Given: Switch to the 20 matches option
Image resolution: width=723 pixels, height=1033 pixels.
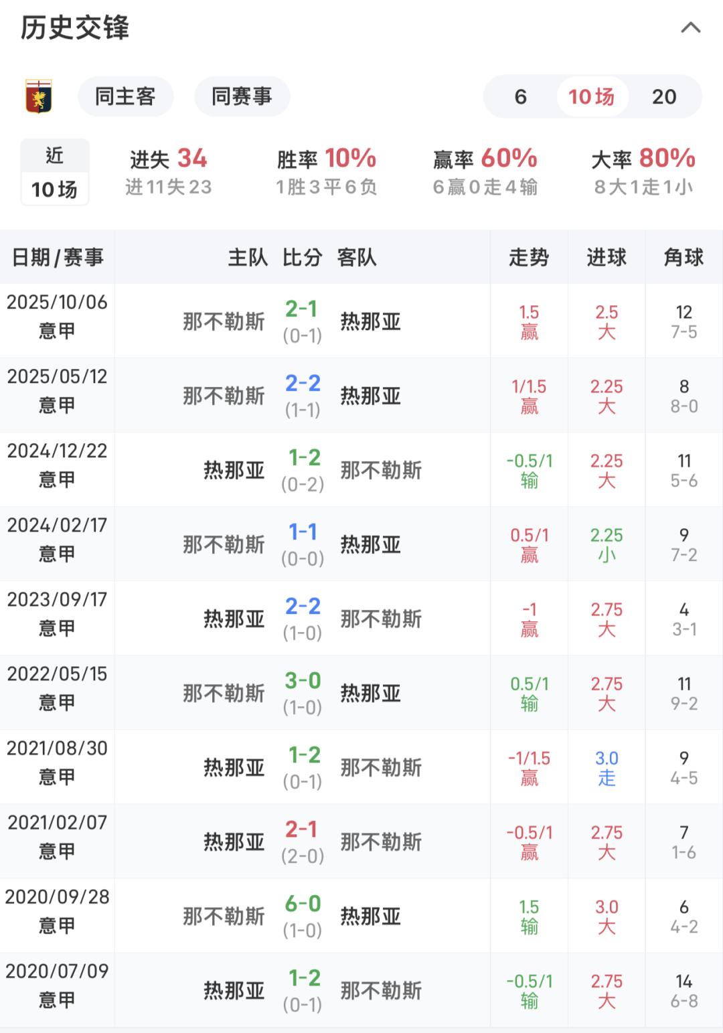Looking at the screenshot, I should [x=664, y=96].
